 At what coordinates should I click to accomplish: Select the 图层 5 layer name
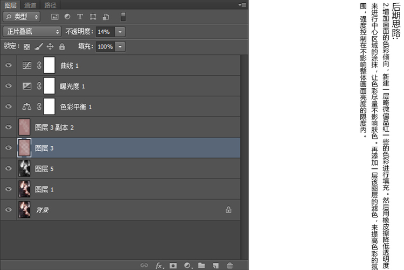[44, 169]
